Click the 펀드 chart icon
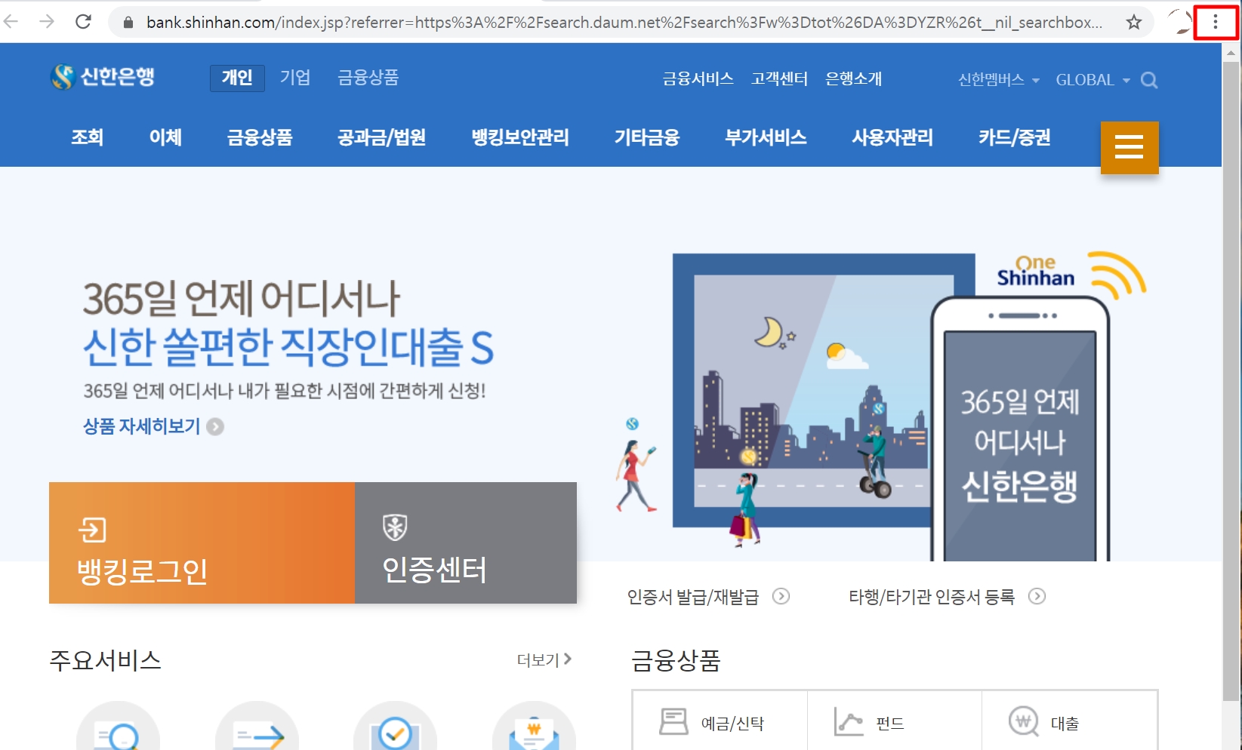1242x750 pixels. tap(849, 721)
